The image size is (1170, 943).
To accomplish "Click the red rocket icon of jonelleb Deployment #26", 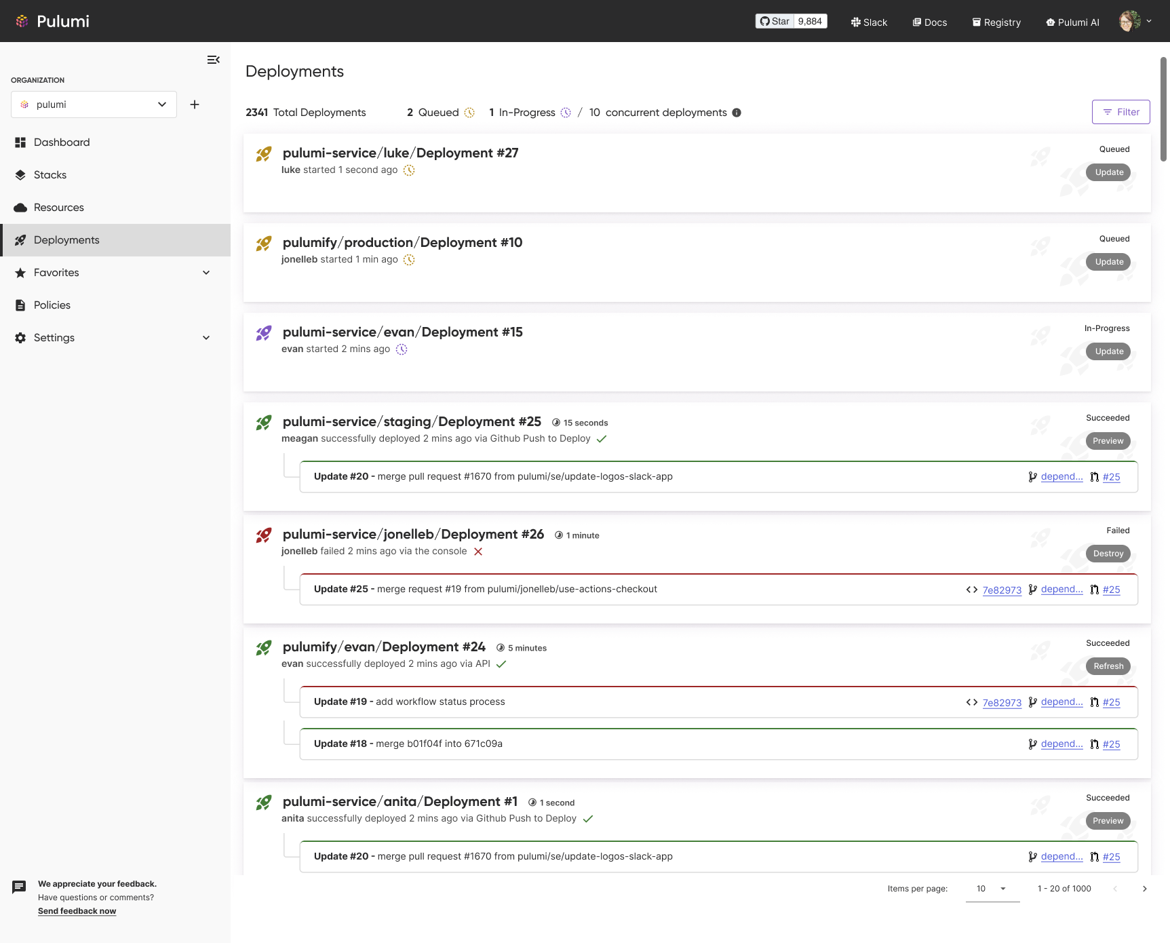I will point(264,535).
